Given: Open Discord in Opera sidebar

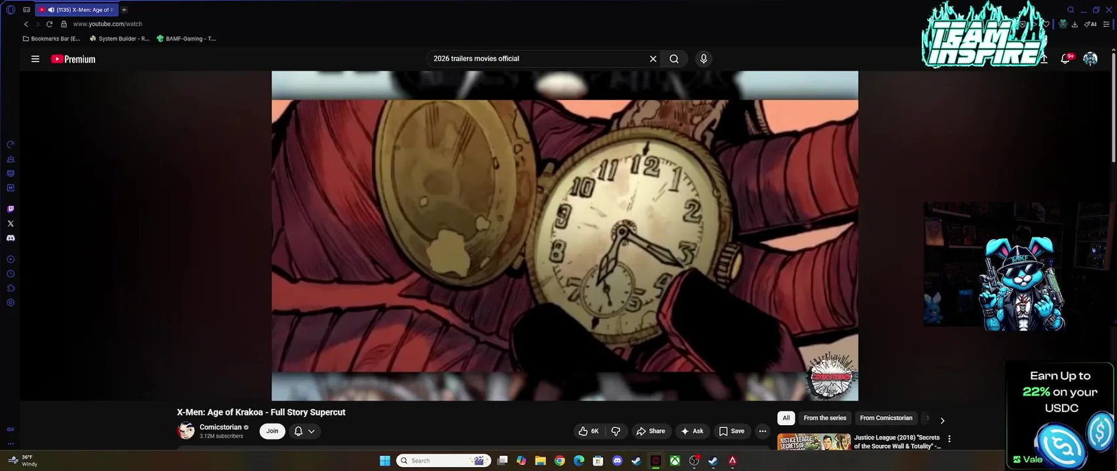Looking at the screenshot, I should [10, 238].
